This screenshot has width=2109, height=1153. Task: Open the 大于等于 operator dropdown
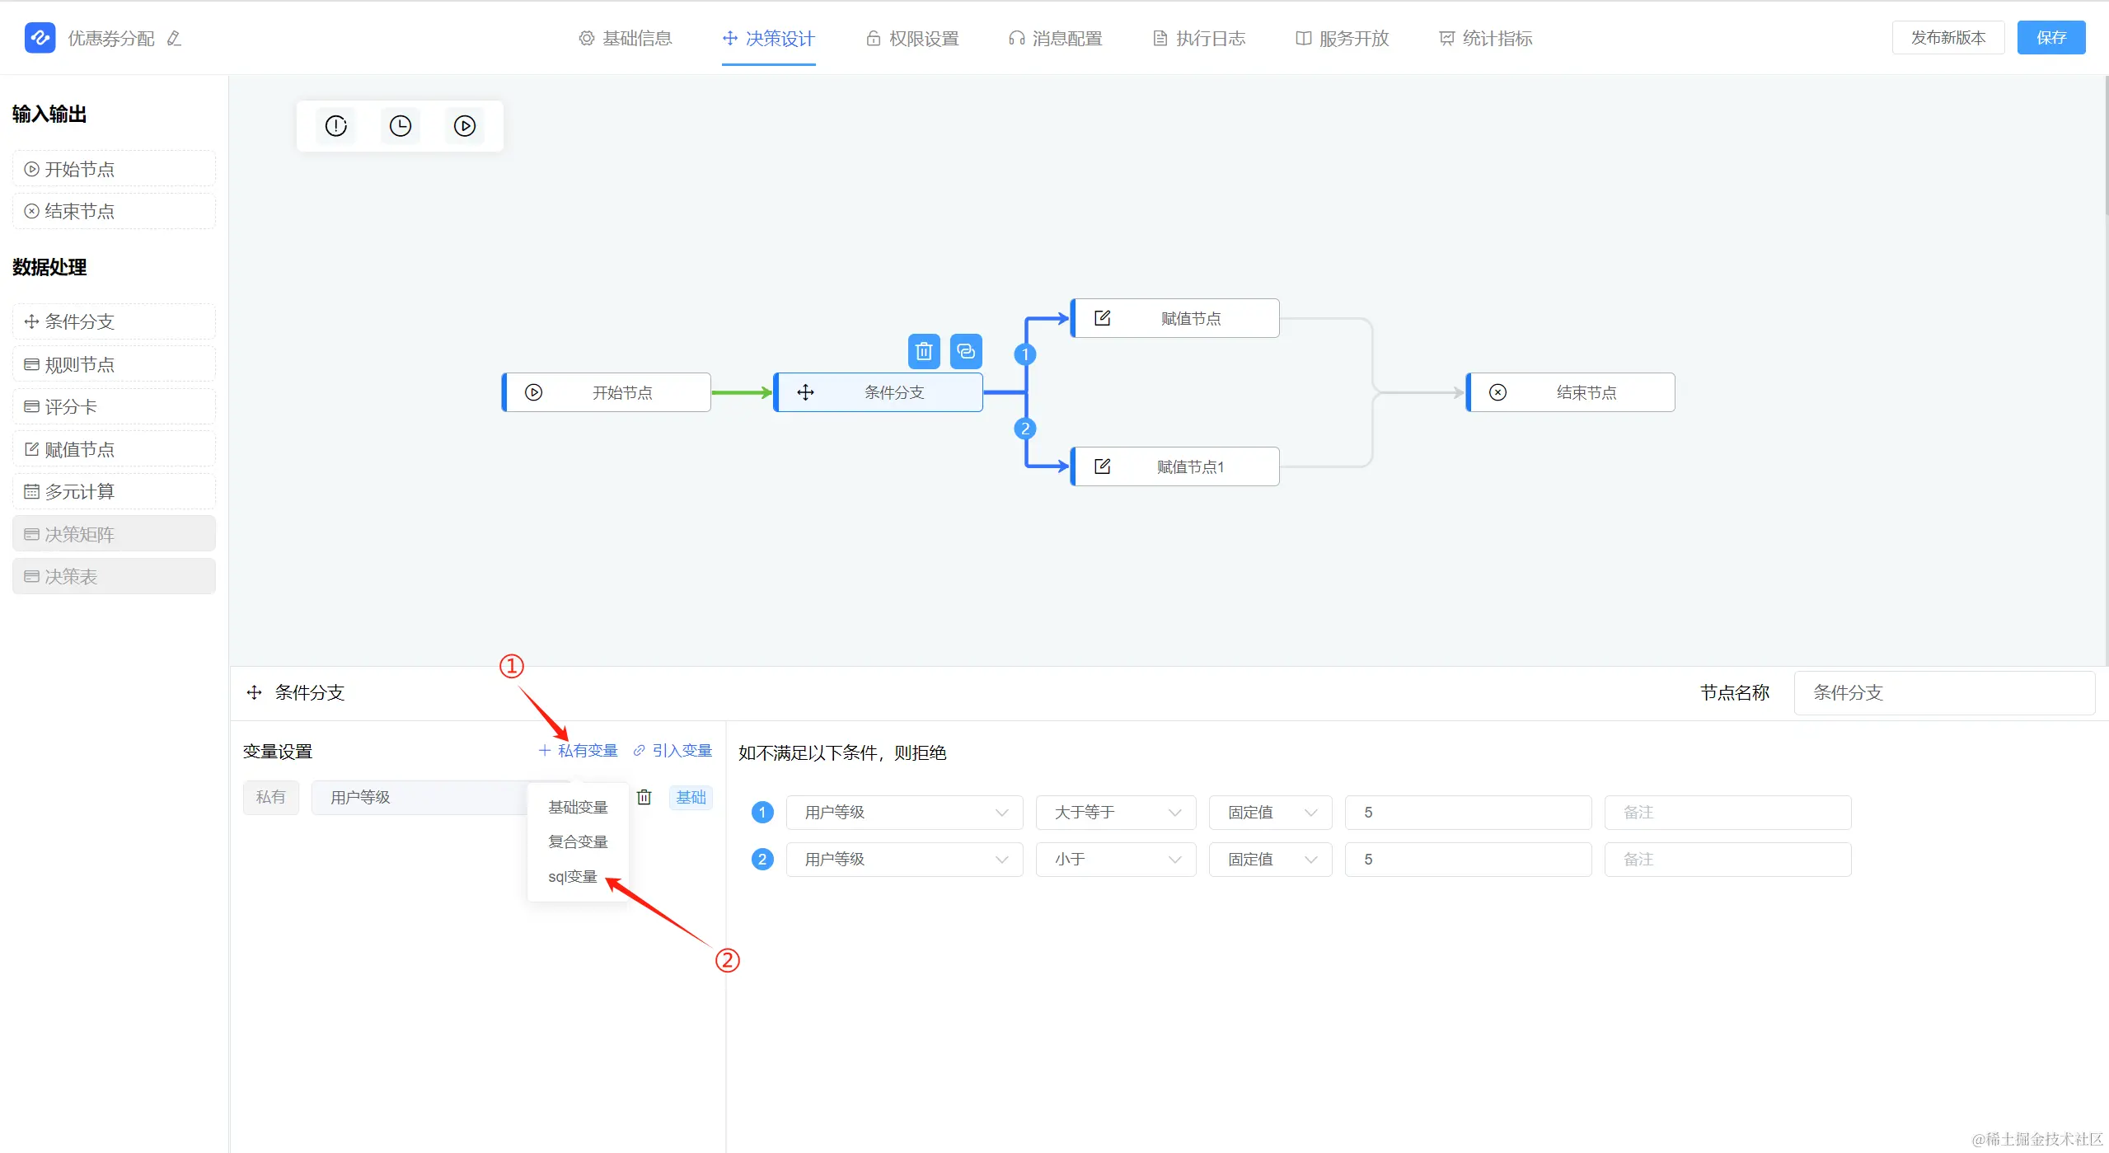(x=1116, y=813)
